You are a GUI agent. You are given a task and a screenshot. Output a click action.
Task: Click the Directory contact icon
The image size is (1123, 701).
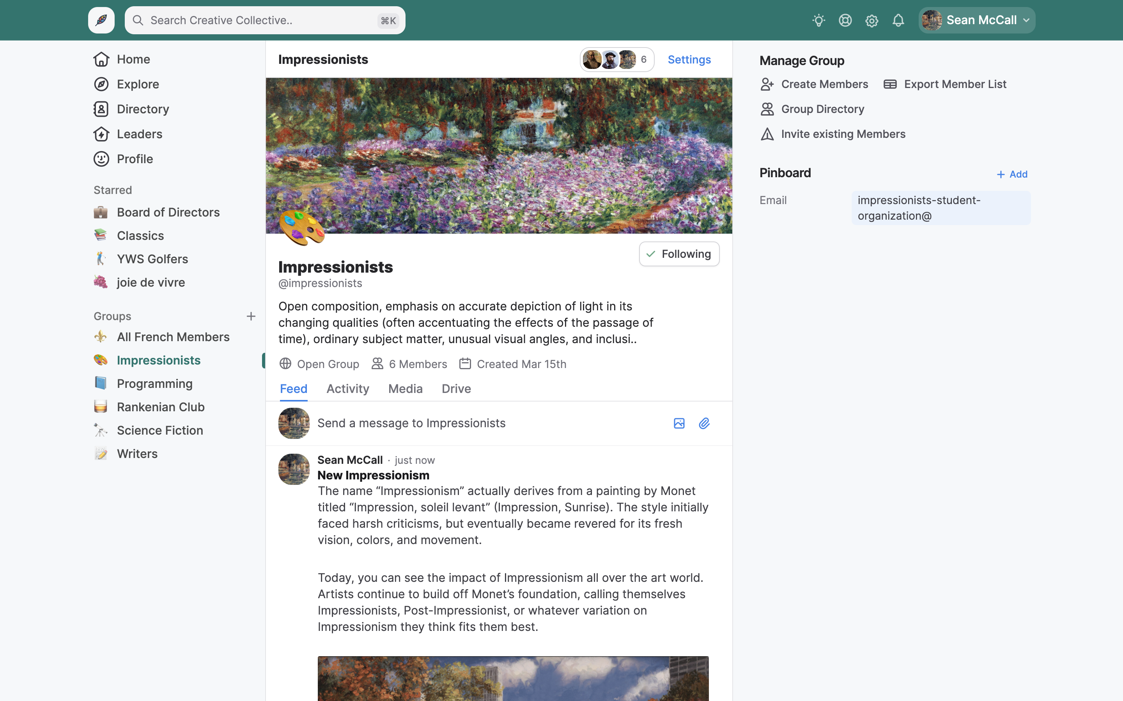[x=101, y=109]
